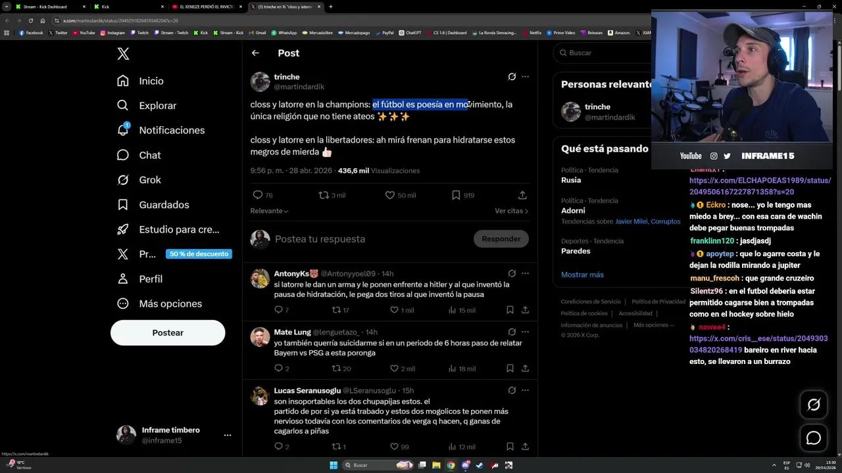Expand the Relevante sort dropdown

point(269,211)
